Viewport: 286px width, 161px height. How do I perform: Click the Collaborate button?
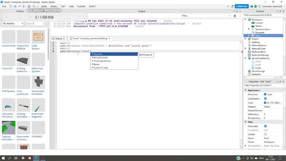pos(241,6)
